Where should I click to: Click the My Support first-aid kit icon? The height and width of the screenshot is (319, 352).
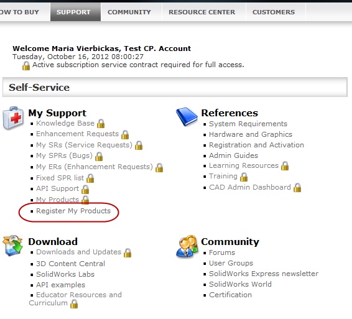(x=13, y=118)
